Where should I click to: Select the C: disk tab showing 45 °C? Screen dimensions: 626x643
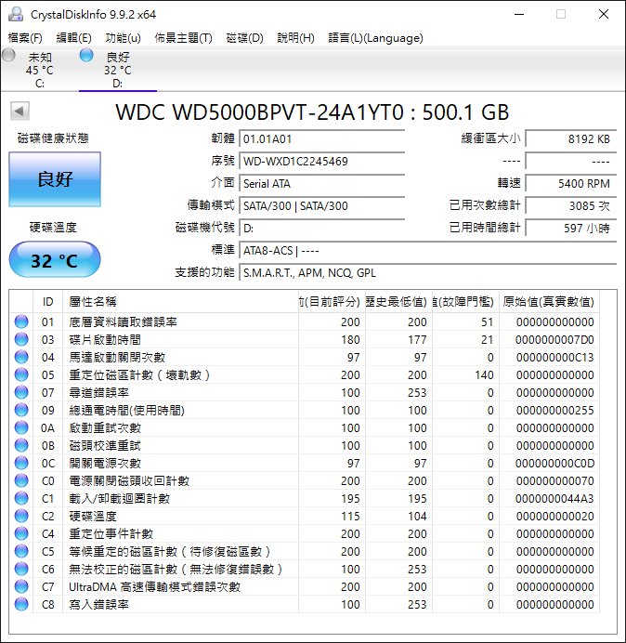tap(39, 69)
